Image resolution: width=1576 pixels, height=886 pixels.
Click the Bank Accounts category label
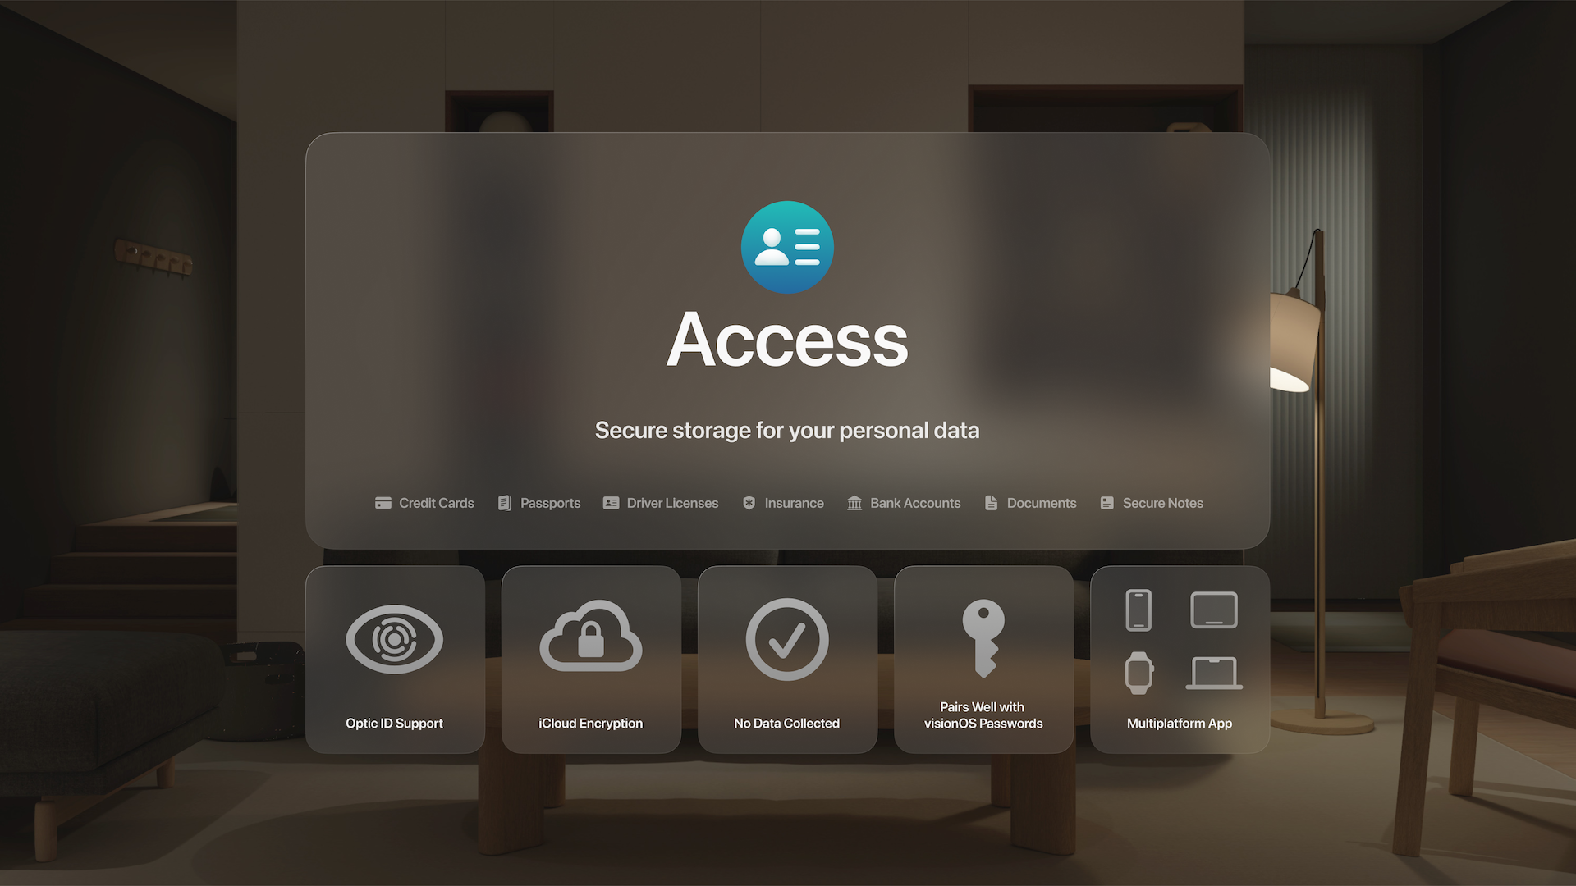point(914,503)
